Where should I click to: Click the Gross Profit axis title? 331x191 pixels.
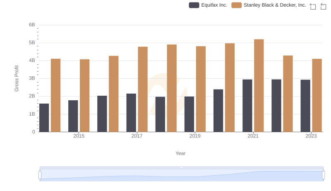[x=17, y=78]
